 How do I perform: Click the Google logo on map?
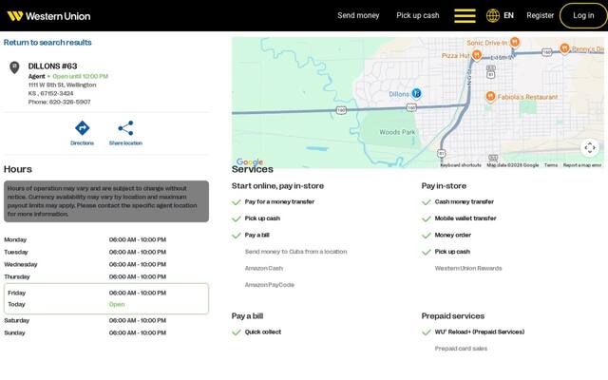coord(250,161)
